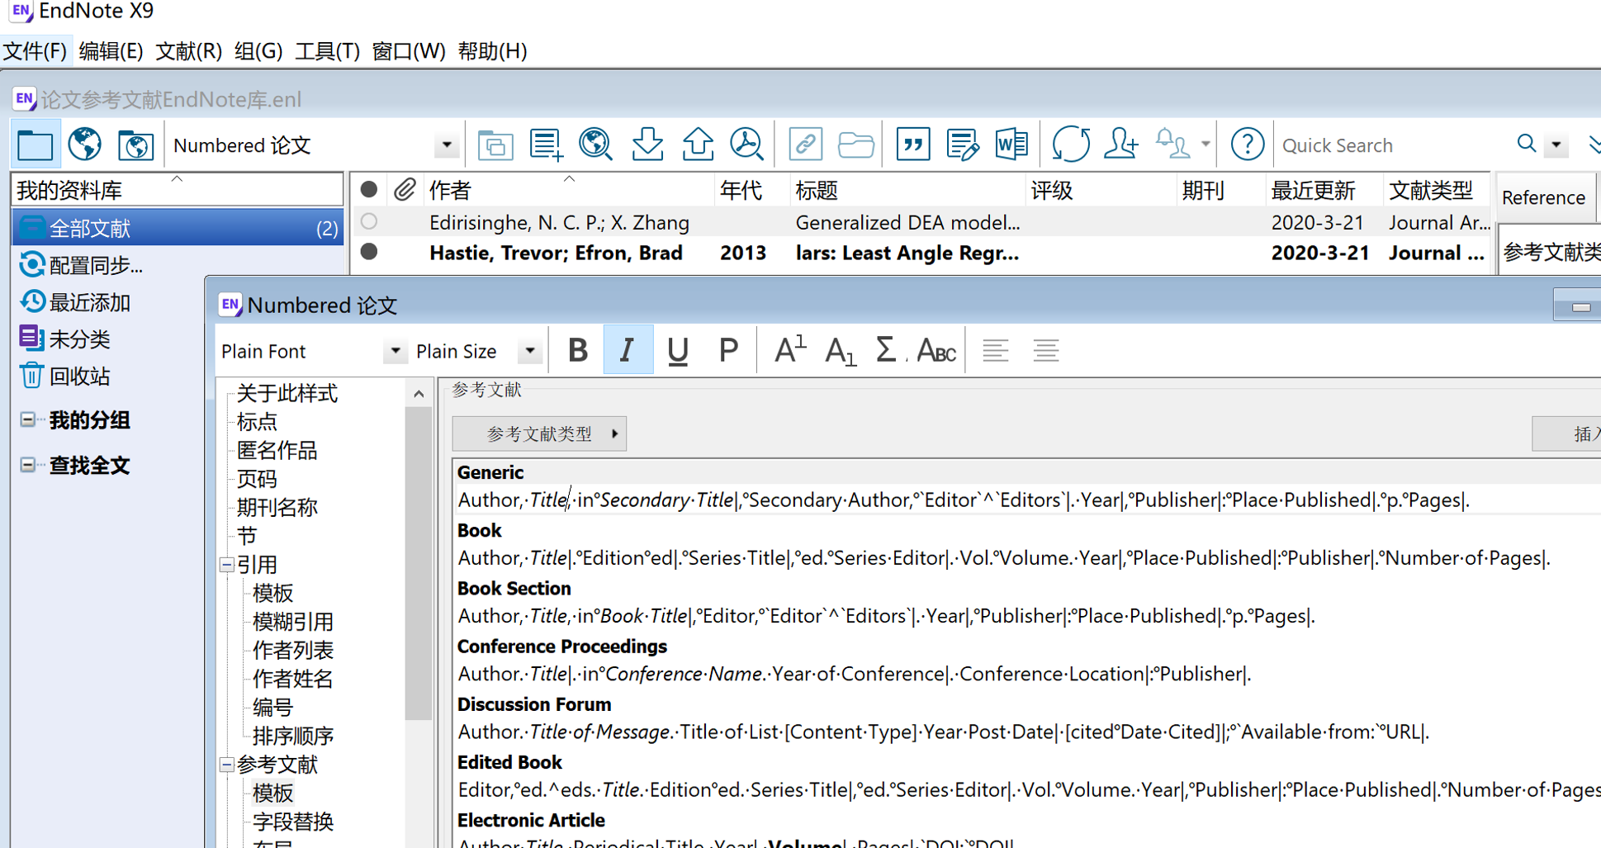The width and height of the screenshot is (1601, 848).
Task: Toggle read status of Edirisinghe reference
Action: pyautogui.click(x=369, y=221)
